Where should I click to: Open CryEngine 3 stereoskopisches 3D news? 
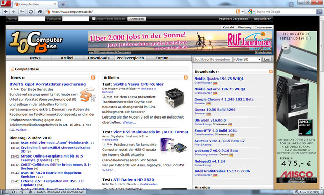55,149
